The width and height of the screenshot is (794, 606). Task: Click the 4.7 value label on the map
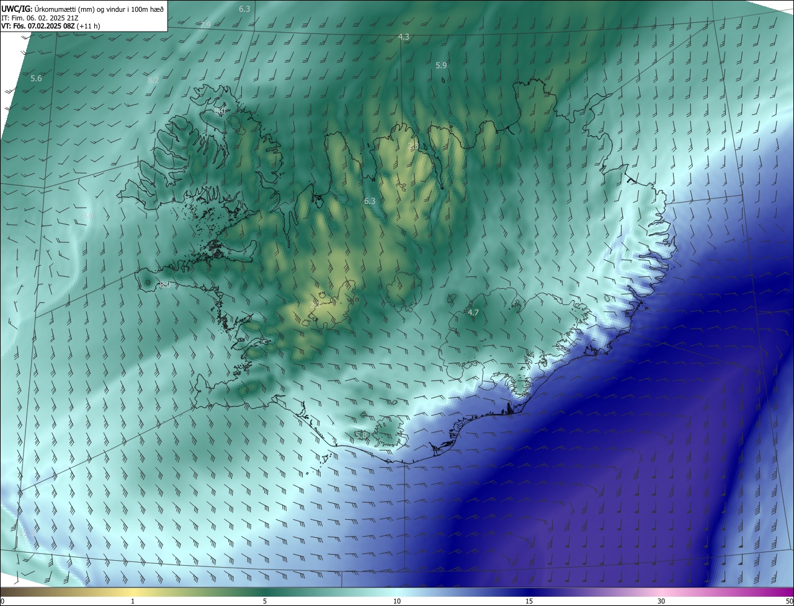[x=473, y=313]
